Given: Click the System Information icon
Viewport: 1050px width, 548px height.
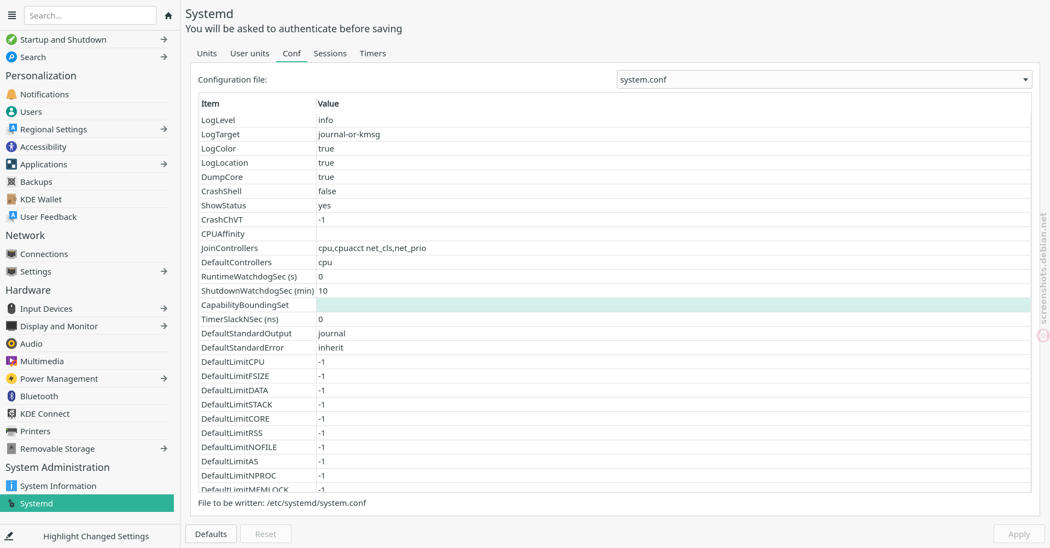Looking at the screenshot, I should pyautogui.click(x=11, y=486).
